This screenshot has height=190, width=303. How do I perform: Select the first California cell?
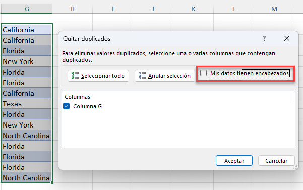pos(27,30)
